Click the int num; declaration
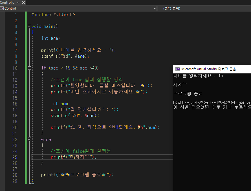The image size is (251, 191). pos(60,104)
